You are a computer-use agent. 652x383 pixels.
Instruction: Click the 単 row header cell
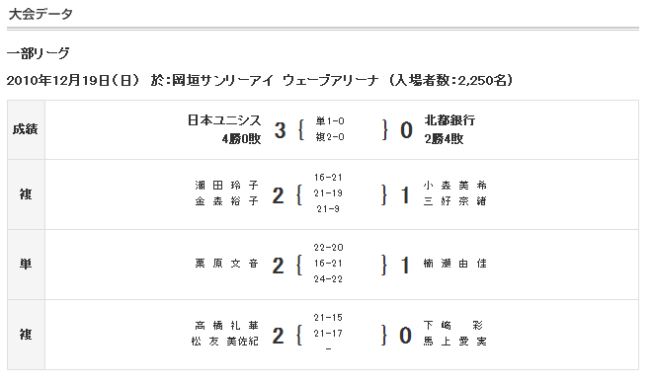click(26, 265)
